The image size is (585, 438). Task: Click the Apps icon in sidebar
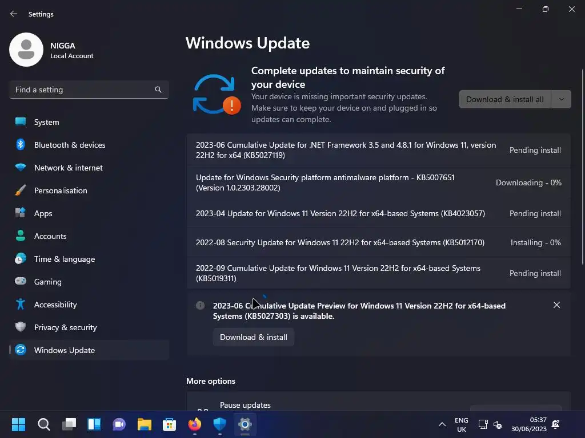(x=21, y=213)
